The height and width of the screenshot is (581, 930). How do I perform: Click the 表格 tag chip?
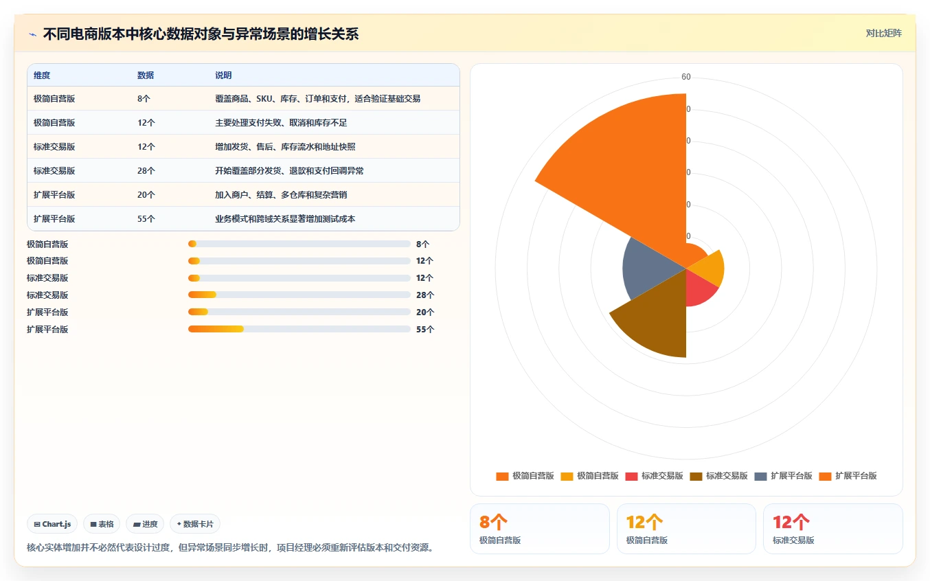pos(102,524)
